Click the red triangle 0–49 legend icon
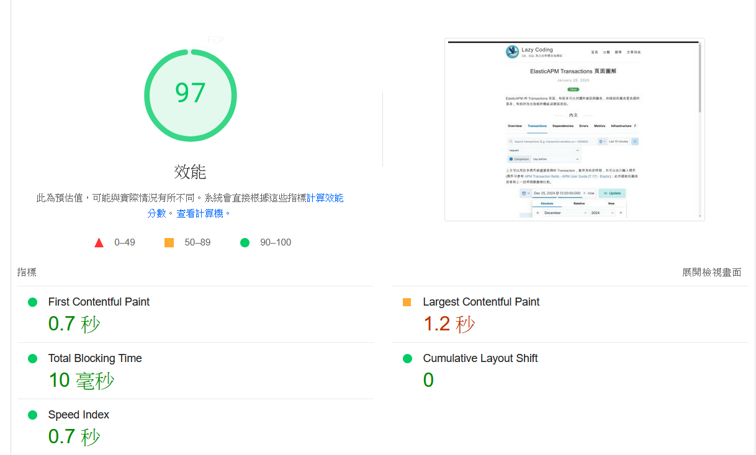Image resolution: width=756 pixels, height=455 pixels. (99, 242)
